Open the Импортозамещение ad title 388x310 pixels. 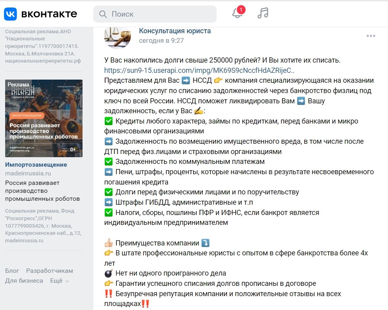point(36,165)
